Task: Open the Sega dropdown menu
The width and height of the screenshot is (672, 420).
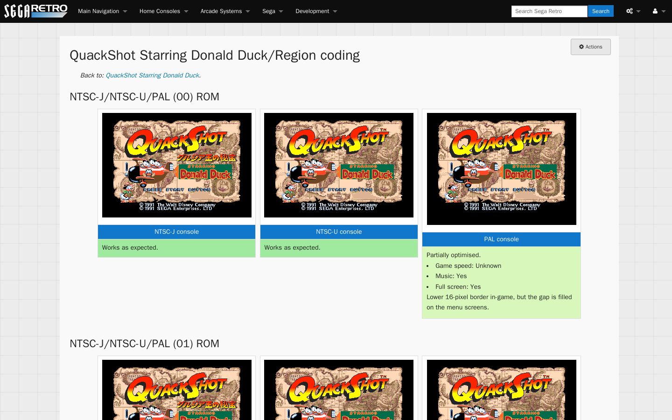Action: (x=273, y=11)
